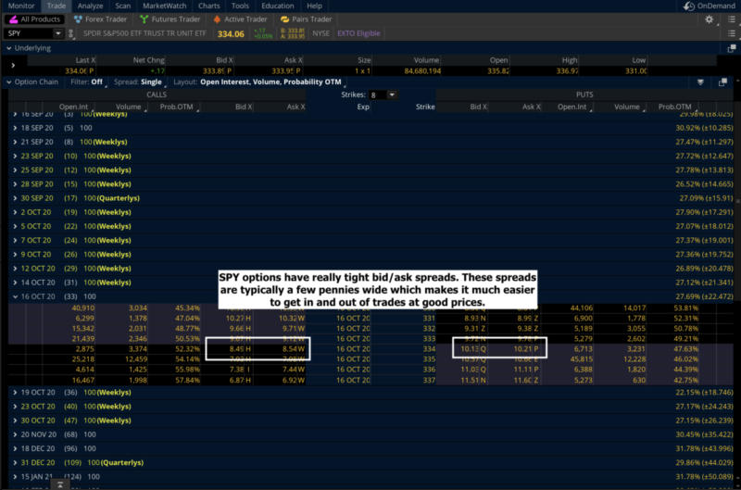
Task: Open settings gear in top toolbar
Action: 709,19
